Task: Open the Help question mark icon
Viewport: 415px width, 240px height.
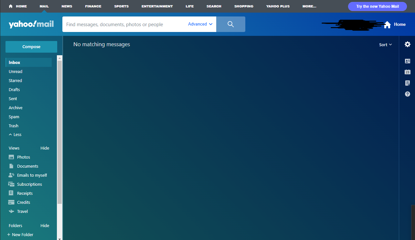Action: 408,94
